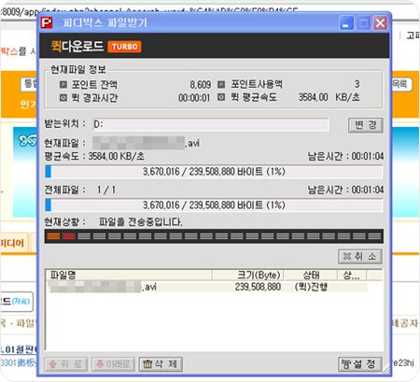The width and height of the screenshot is (420, 382).
Task: Click the 크기(Byte) column header
Action: tap(248, 275)
